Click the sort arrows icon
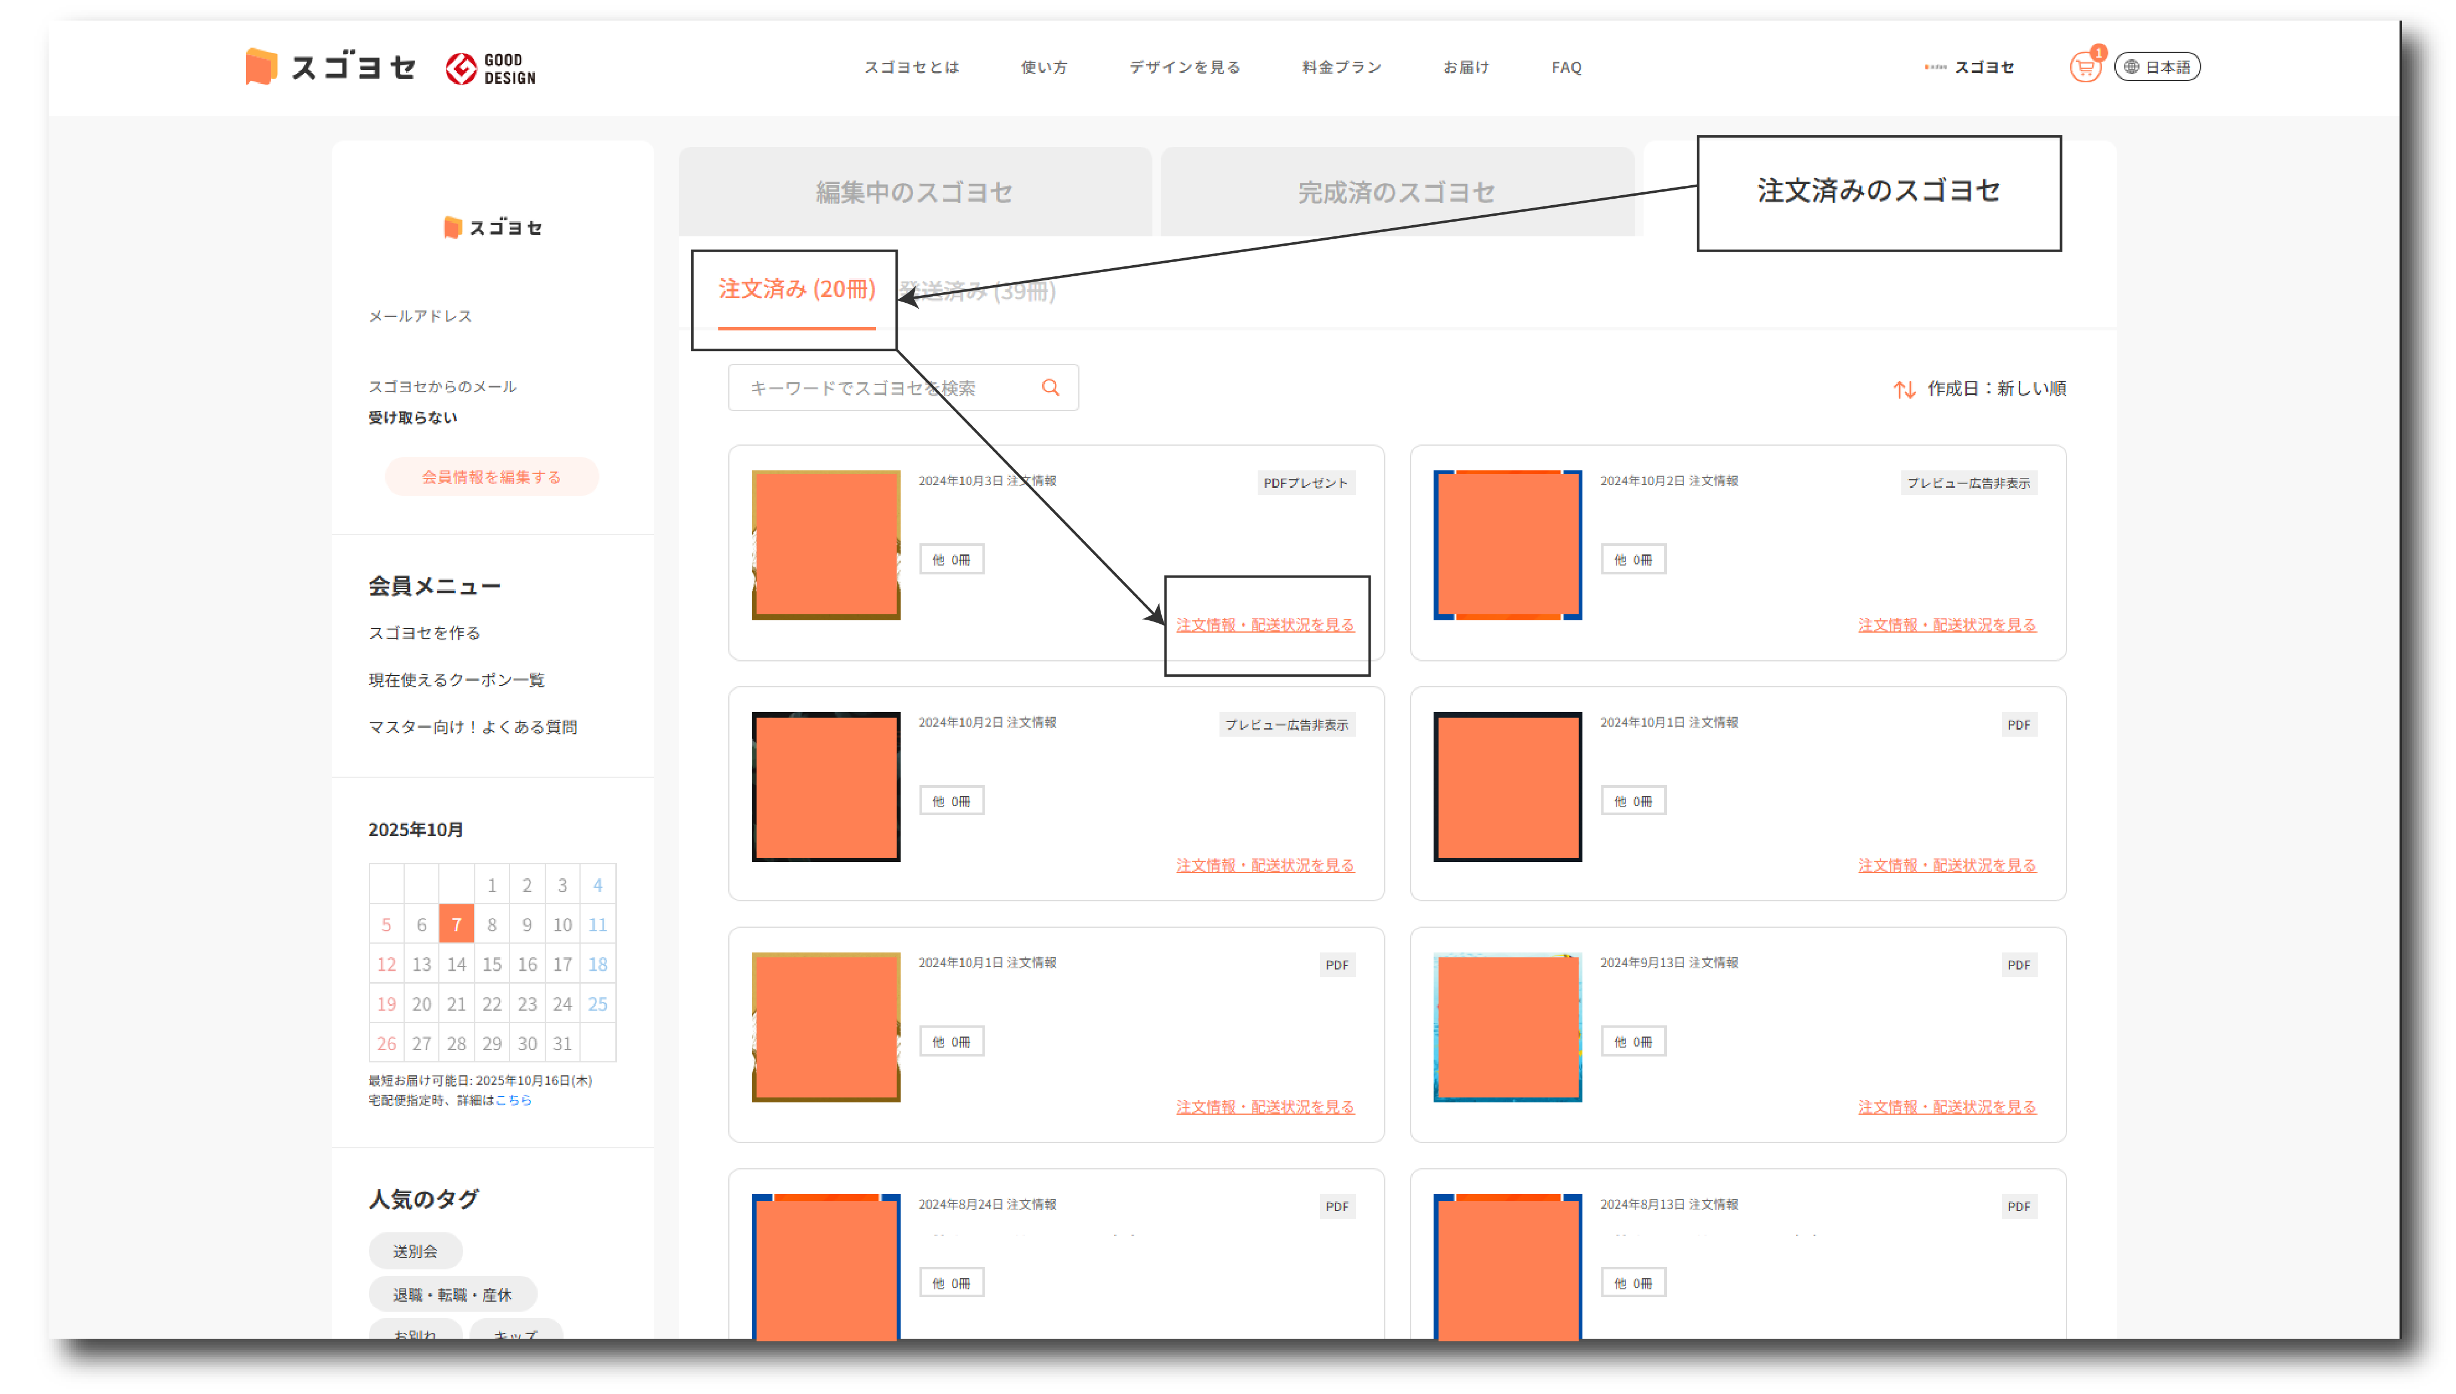Viewport: 2456px width, 1394px height. [x=1903, y=389]
